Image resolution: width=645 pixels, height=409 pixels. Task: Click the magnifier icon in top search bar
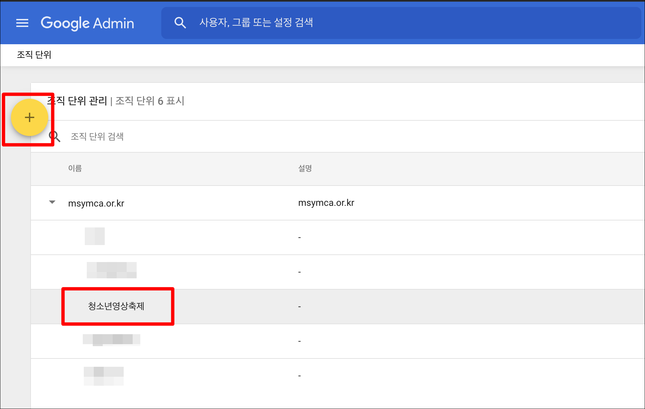click(x=180, y=23)
